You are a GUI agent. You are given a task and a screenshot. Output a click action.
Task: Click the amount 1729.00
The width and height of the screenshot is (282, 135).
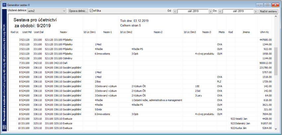coord(267,82)
